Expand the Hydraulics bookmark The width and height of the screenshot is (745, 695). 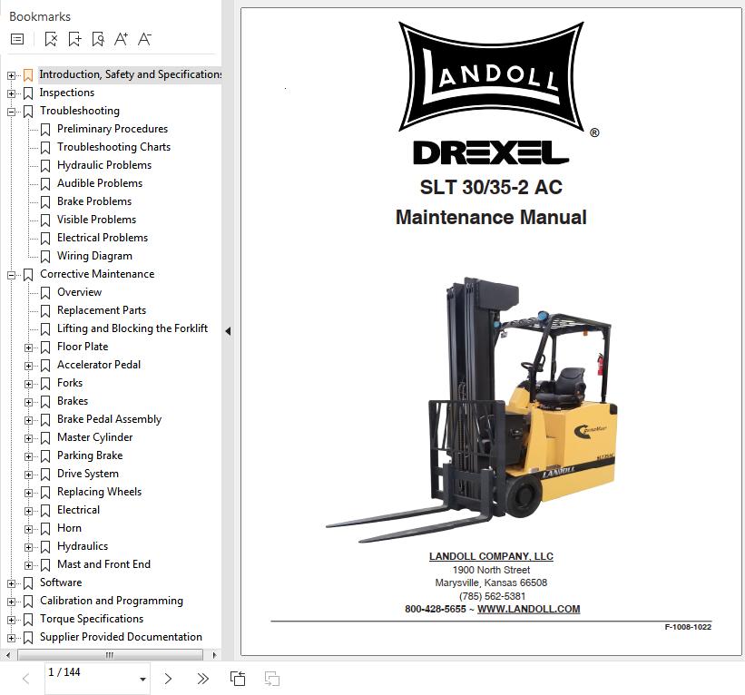(x=28, y=547)
